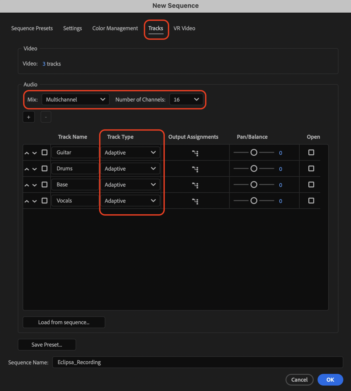Switch to the Sequence Presets tab

coord(32,28)
